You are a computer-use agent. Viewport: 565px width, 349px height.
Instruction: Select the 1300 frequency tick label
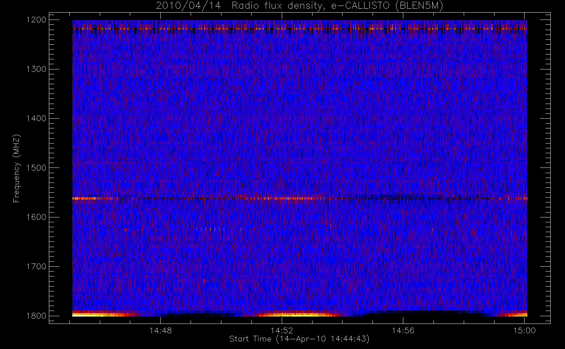37,69
